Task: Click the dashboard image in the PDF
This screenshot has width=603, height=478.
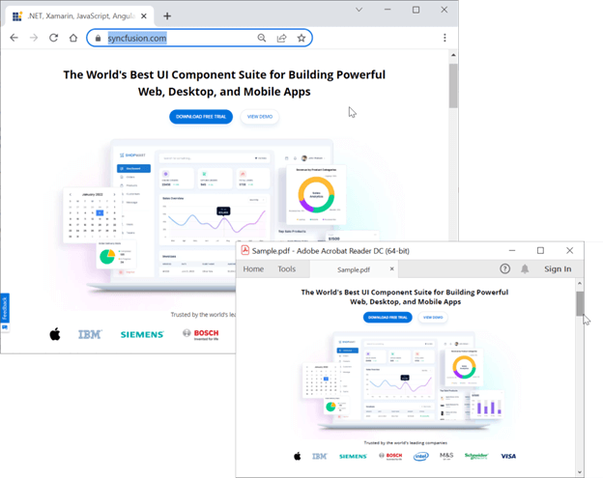Action: point(404,380)
